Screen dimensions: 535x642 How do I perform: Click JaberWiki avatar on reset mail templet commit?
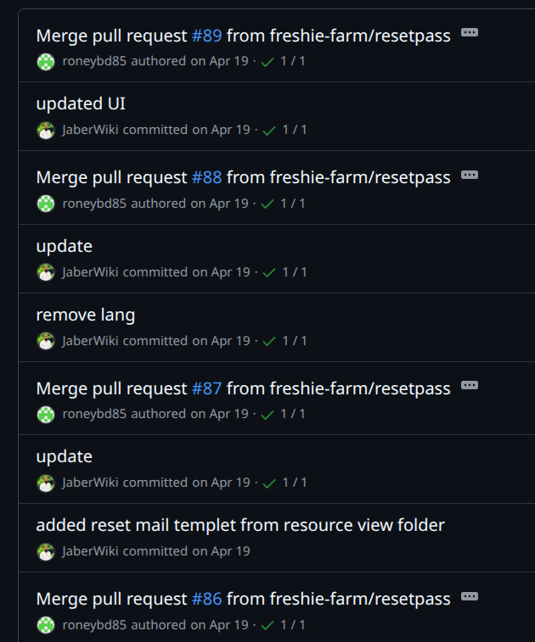click(x=46, y=551)
